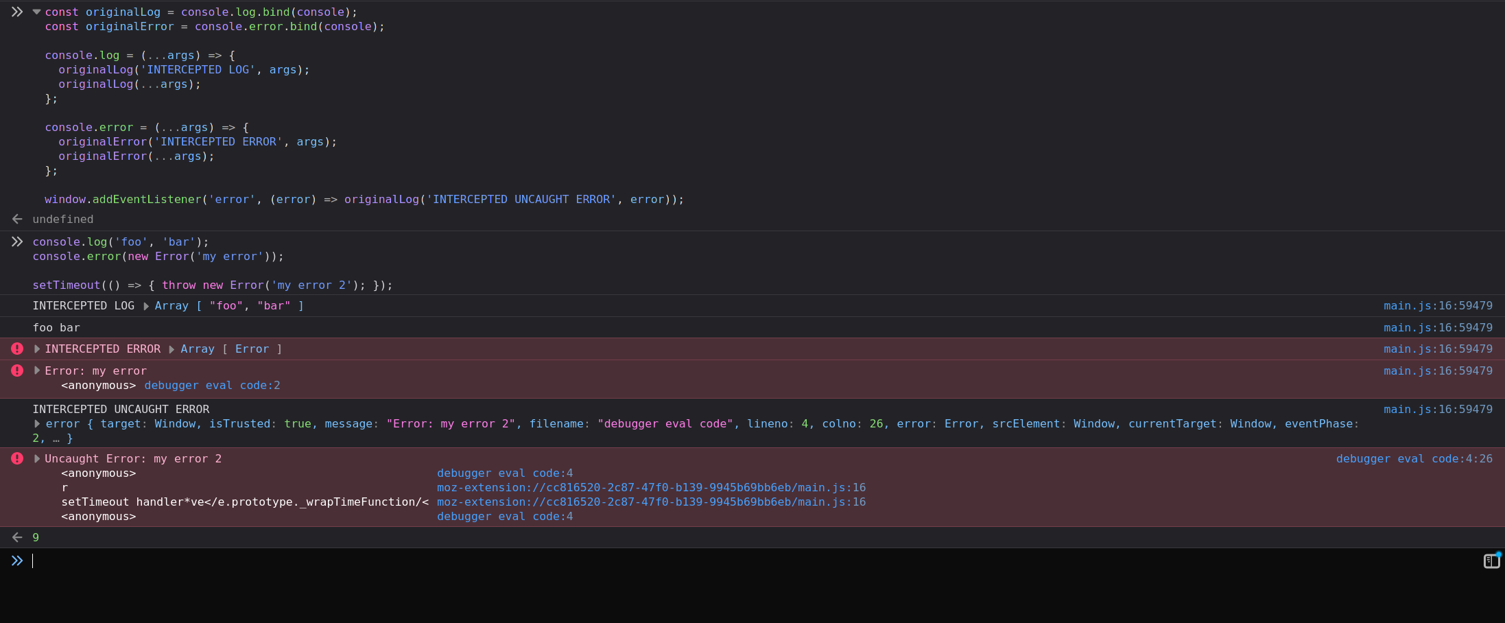
Task: Click the 'r' stack frame name
Action: [64, 488]
